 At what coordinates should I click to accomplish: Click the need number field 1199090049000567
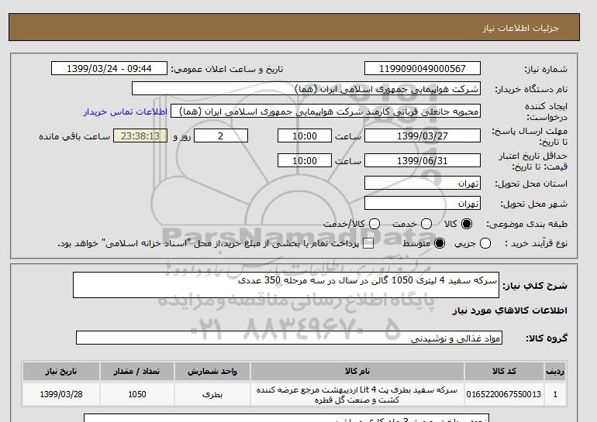click(423, 68)
